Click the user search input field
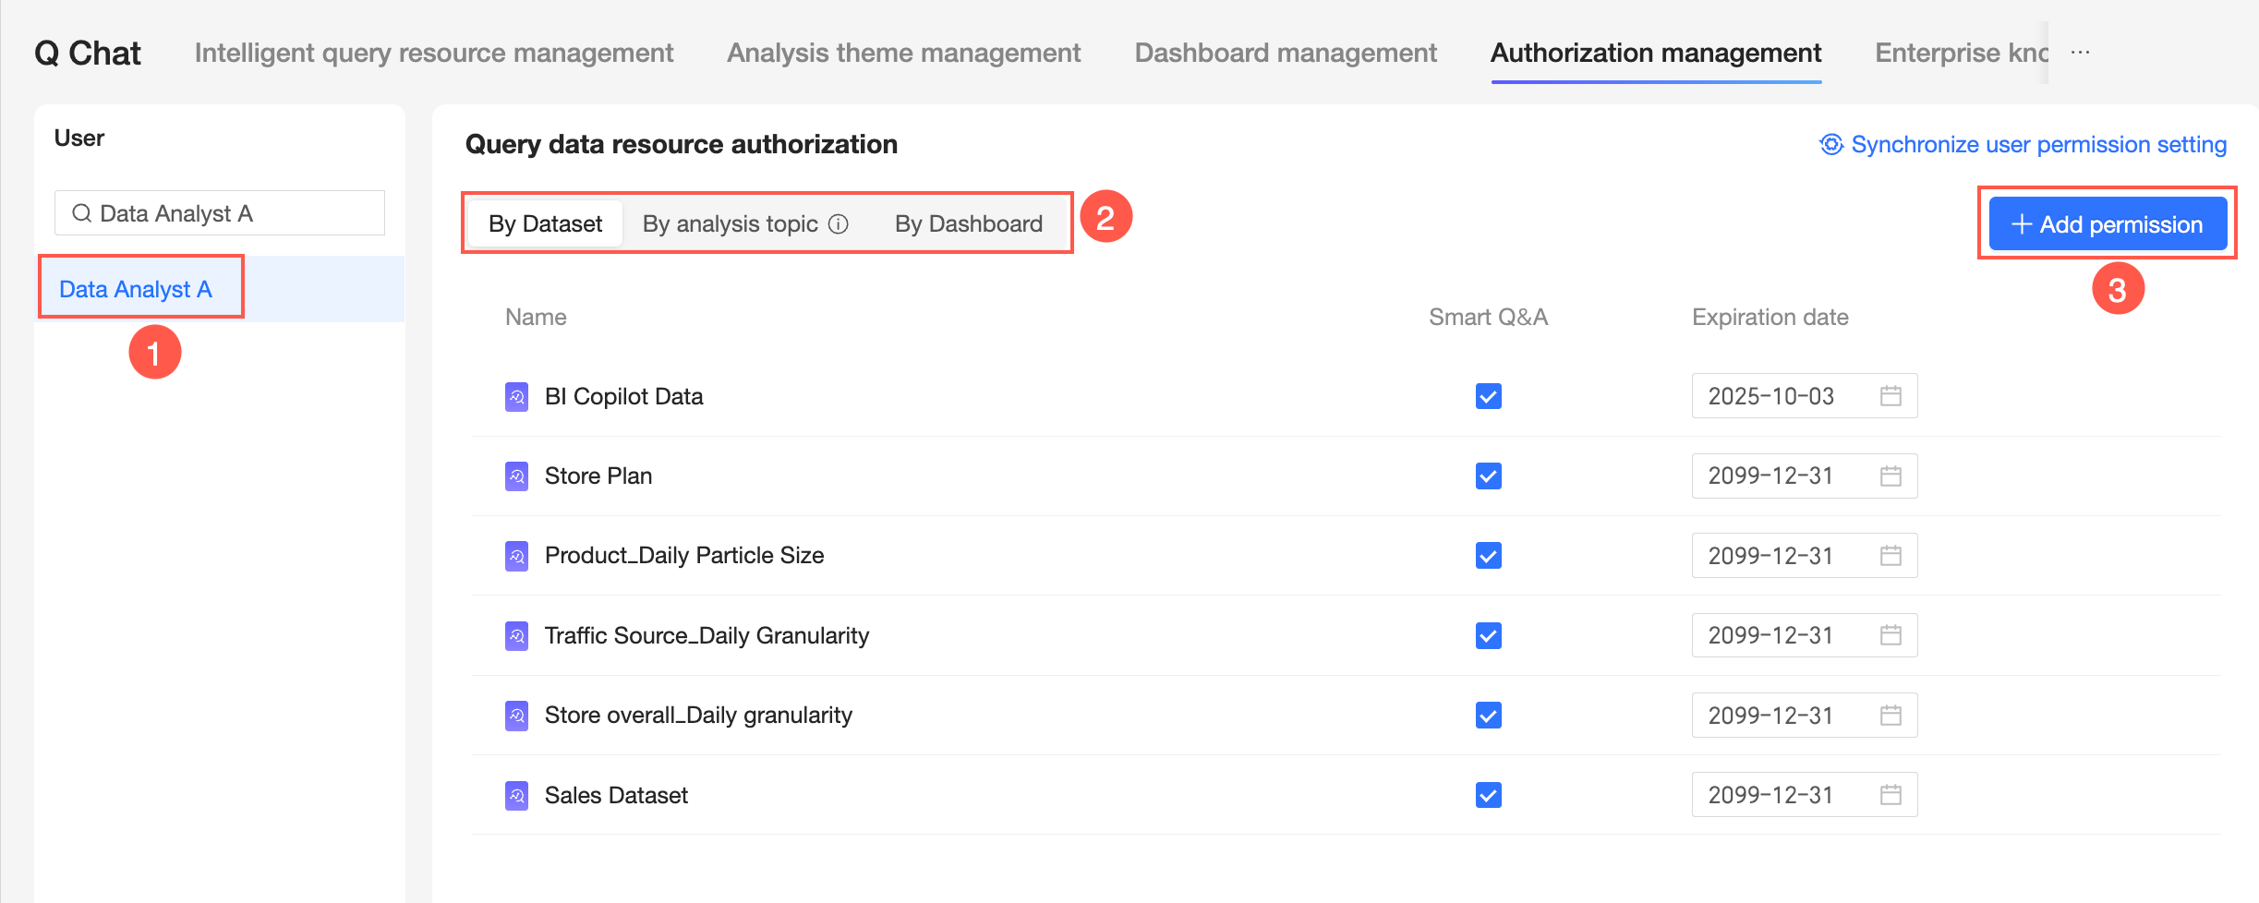This screenshot has height=903, width=2259. click(x=231, y=213)
